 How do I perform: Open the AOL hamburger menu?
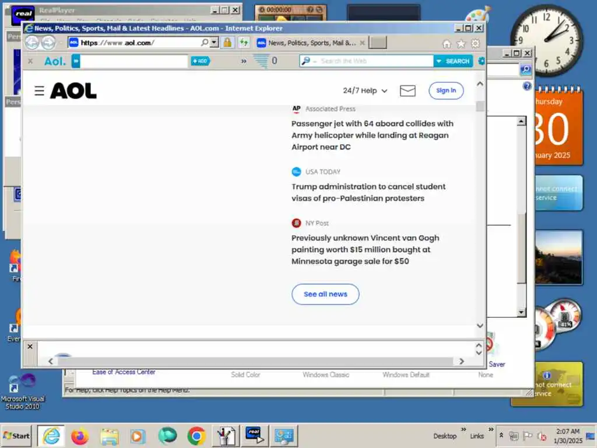[x=39, y=90]
